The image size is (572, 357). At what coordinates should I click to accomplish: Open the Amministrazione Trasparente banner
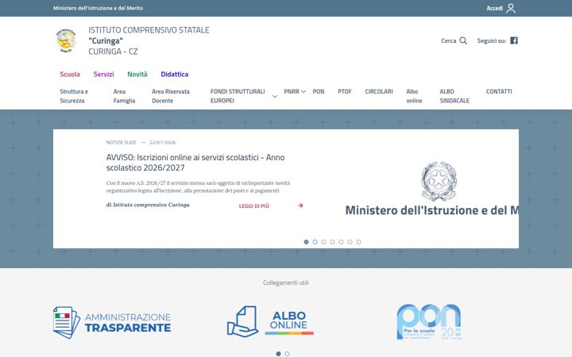pyautogui.click(x=112, y=322)
